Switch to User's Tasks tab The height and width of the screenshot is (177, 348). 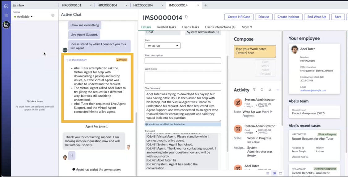tap(190, 27)
